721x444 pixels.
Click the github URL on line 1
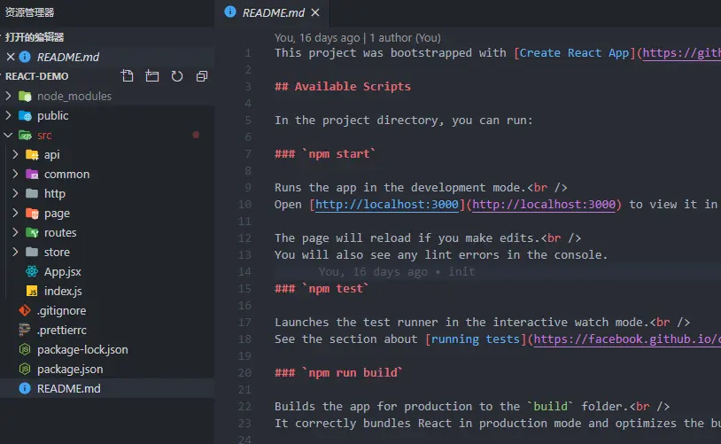[681, 53]
